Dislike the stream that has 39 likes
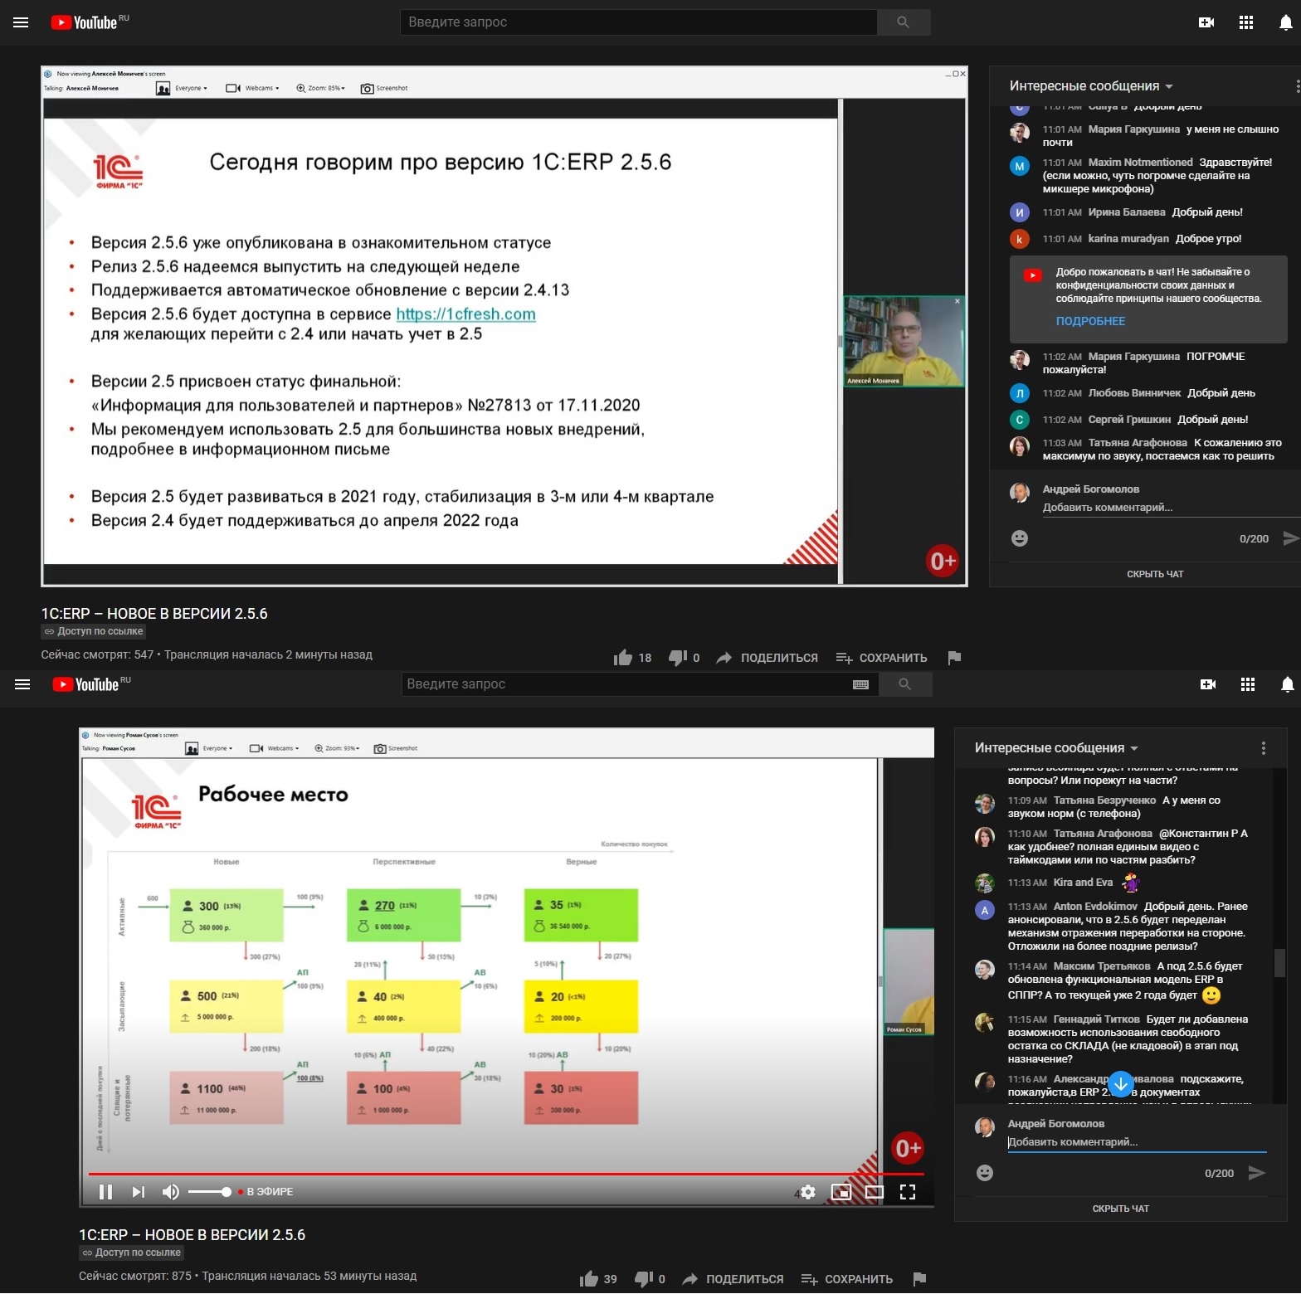The width and height of the screenshot is (1301, 1294). point(643,1278)
